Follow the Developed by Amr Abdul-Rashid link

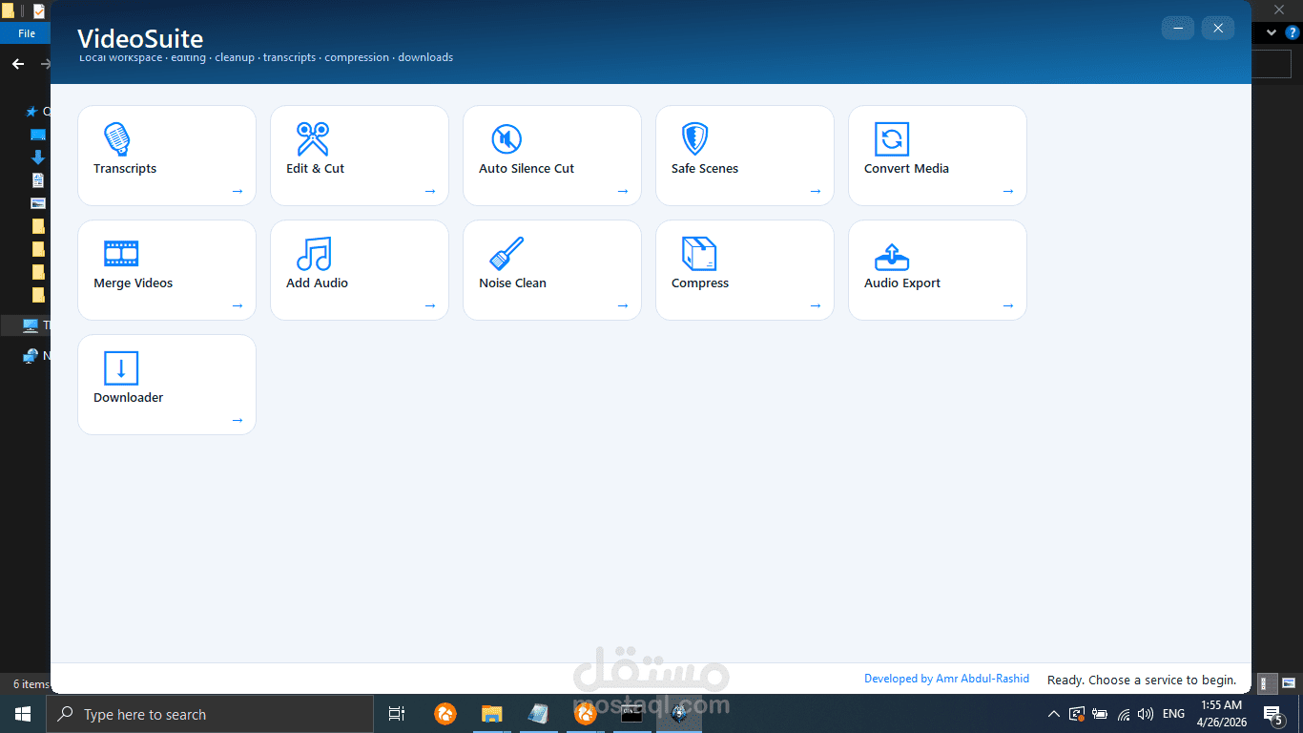click(946, 679)
